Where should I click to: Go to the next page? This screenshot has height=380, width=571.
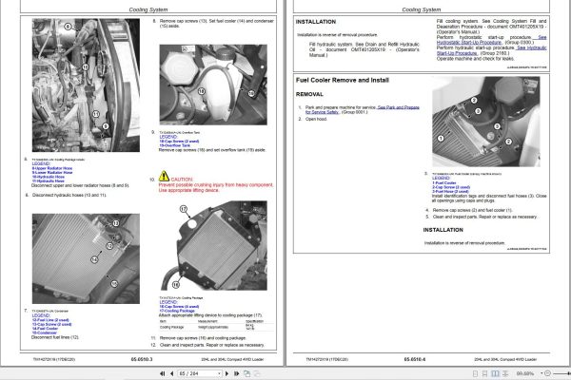[x=226, y=373]
